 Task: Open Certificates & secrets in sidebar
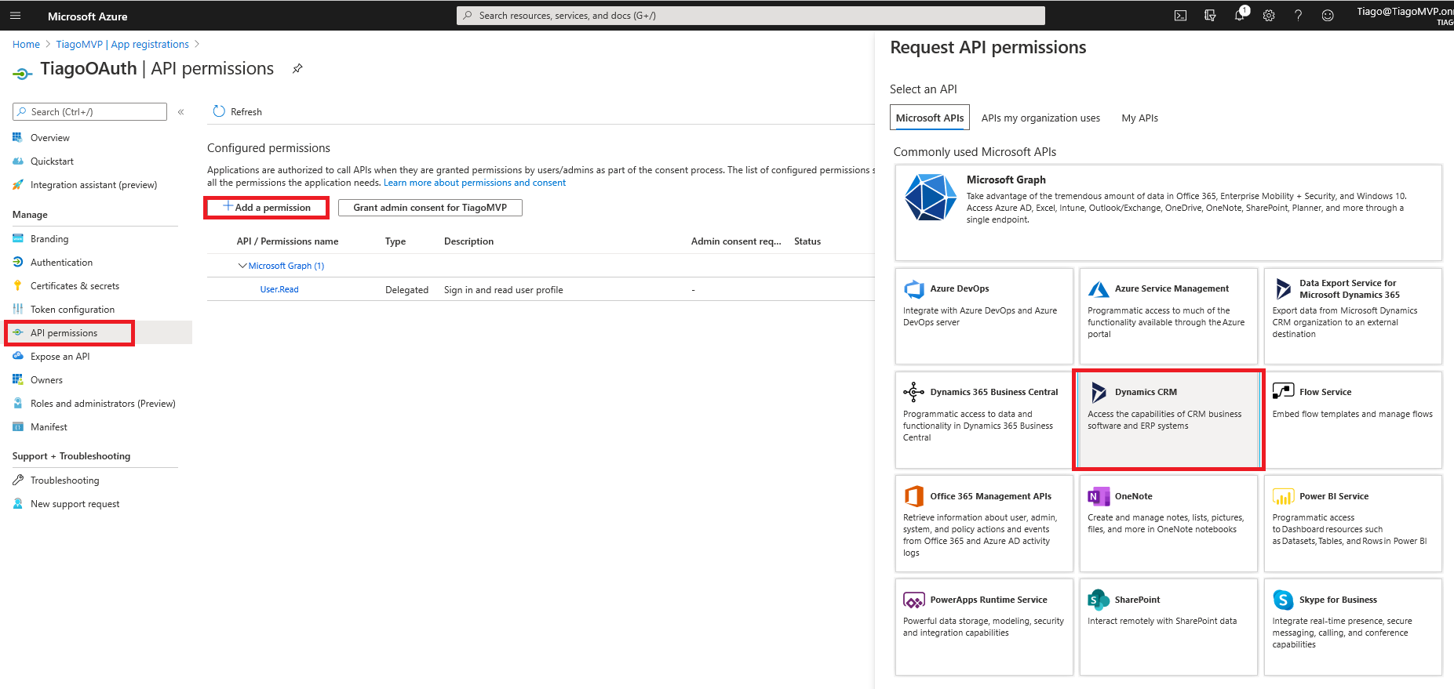click(75, 286)
